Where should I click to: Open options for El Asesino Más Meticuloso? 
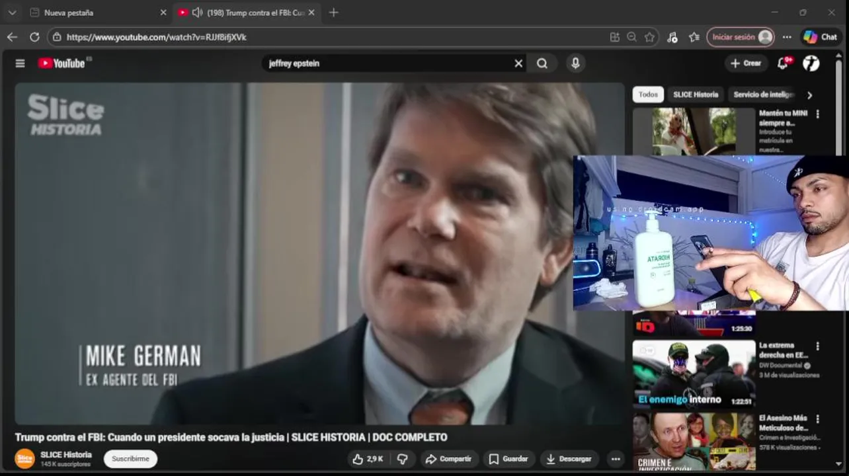[817, 419]
